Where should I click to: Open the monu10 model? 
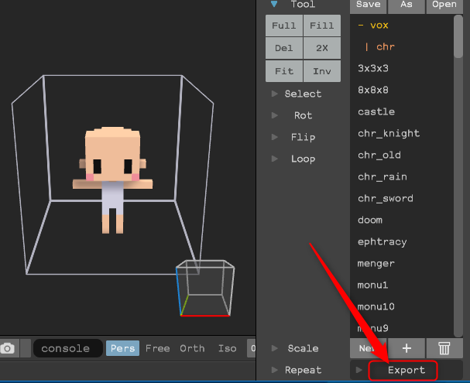tap(376, 306)
